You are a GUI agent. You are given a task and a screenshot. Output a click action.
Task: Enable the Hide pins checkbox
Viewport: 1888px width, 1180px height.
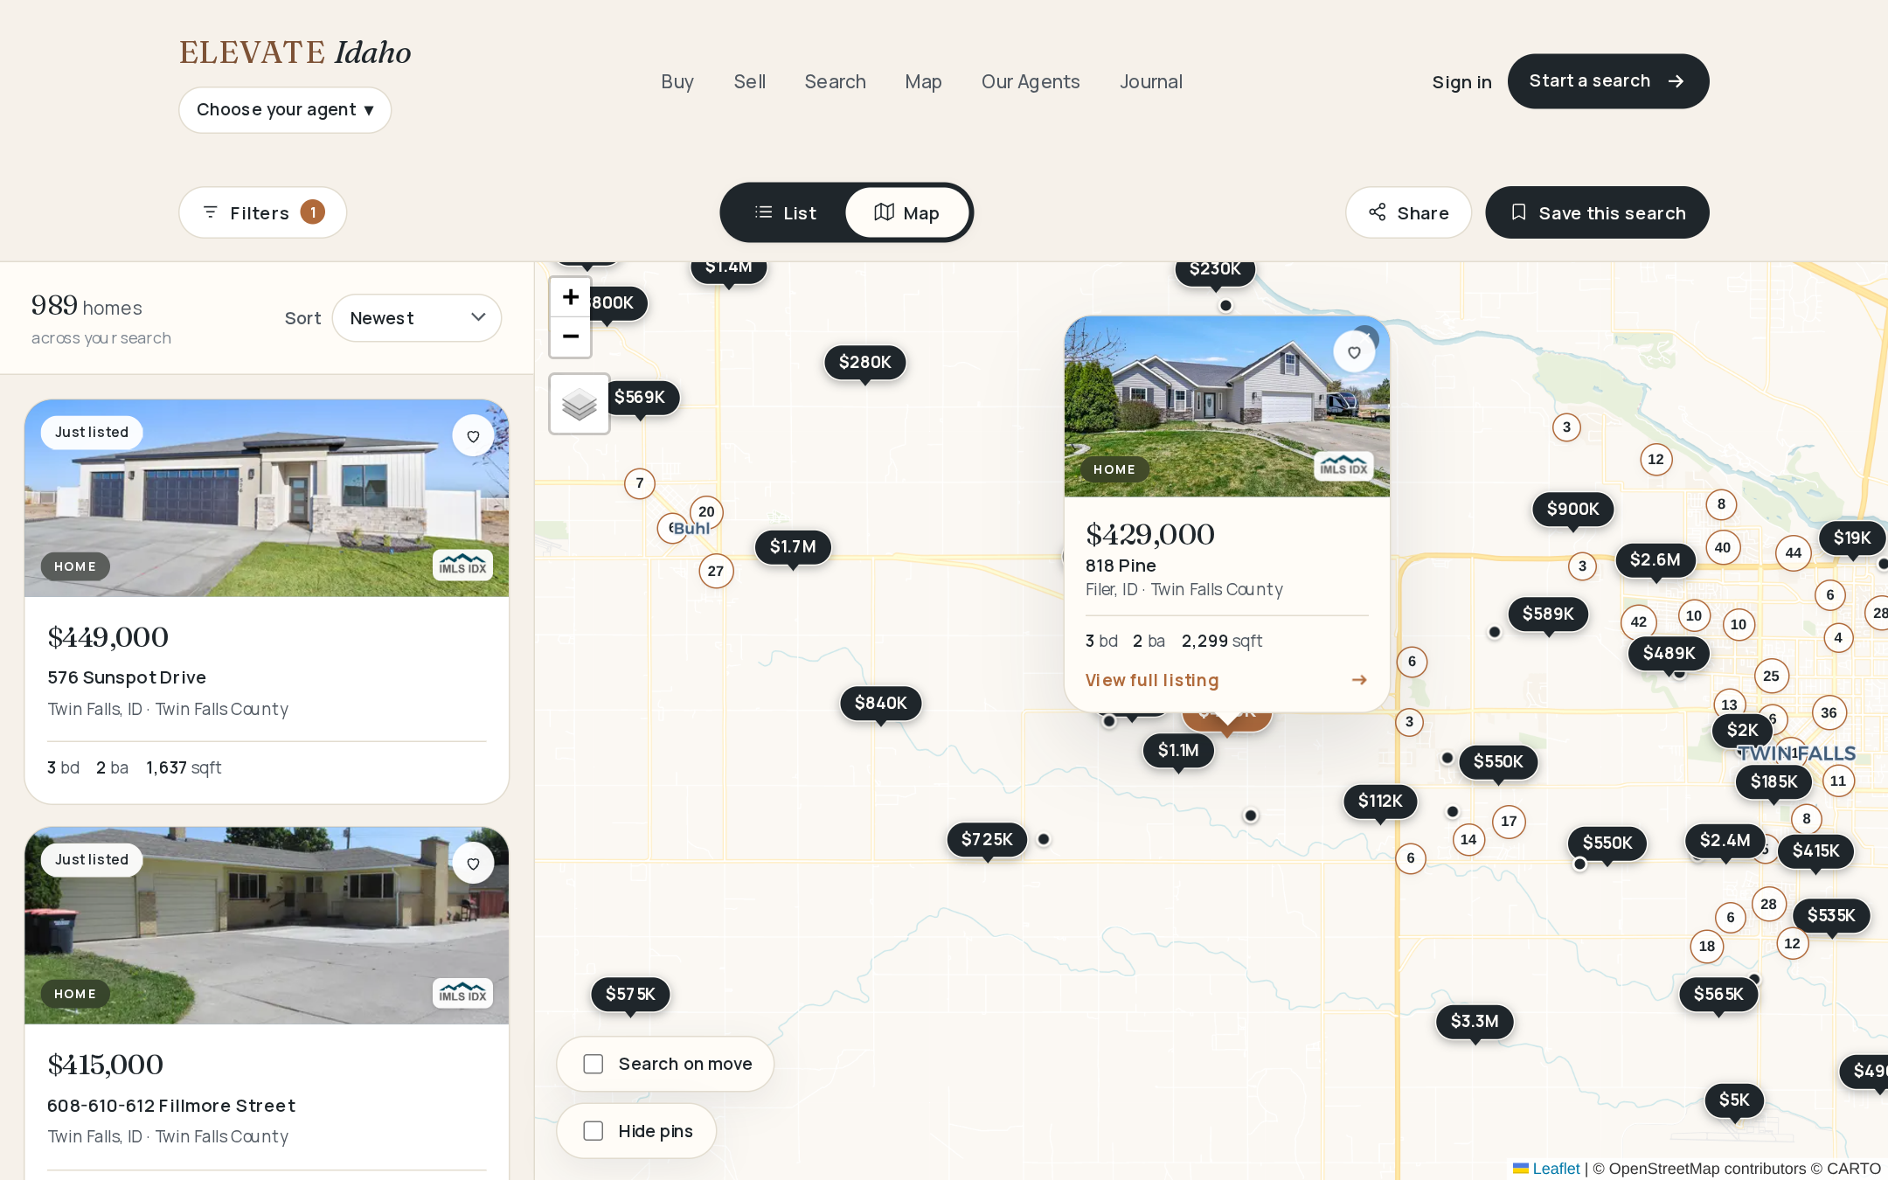593,1131
